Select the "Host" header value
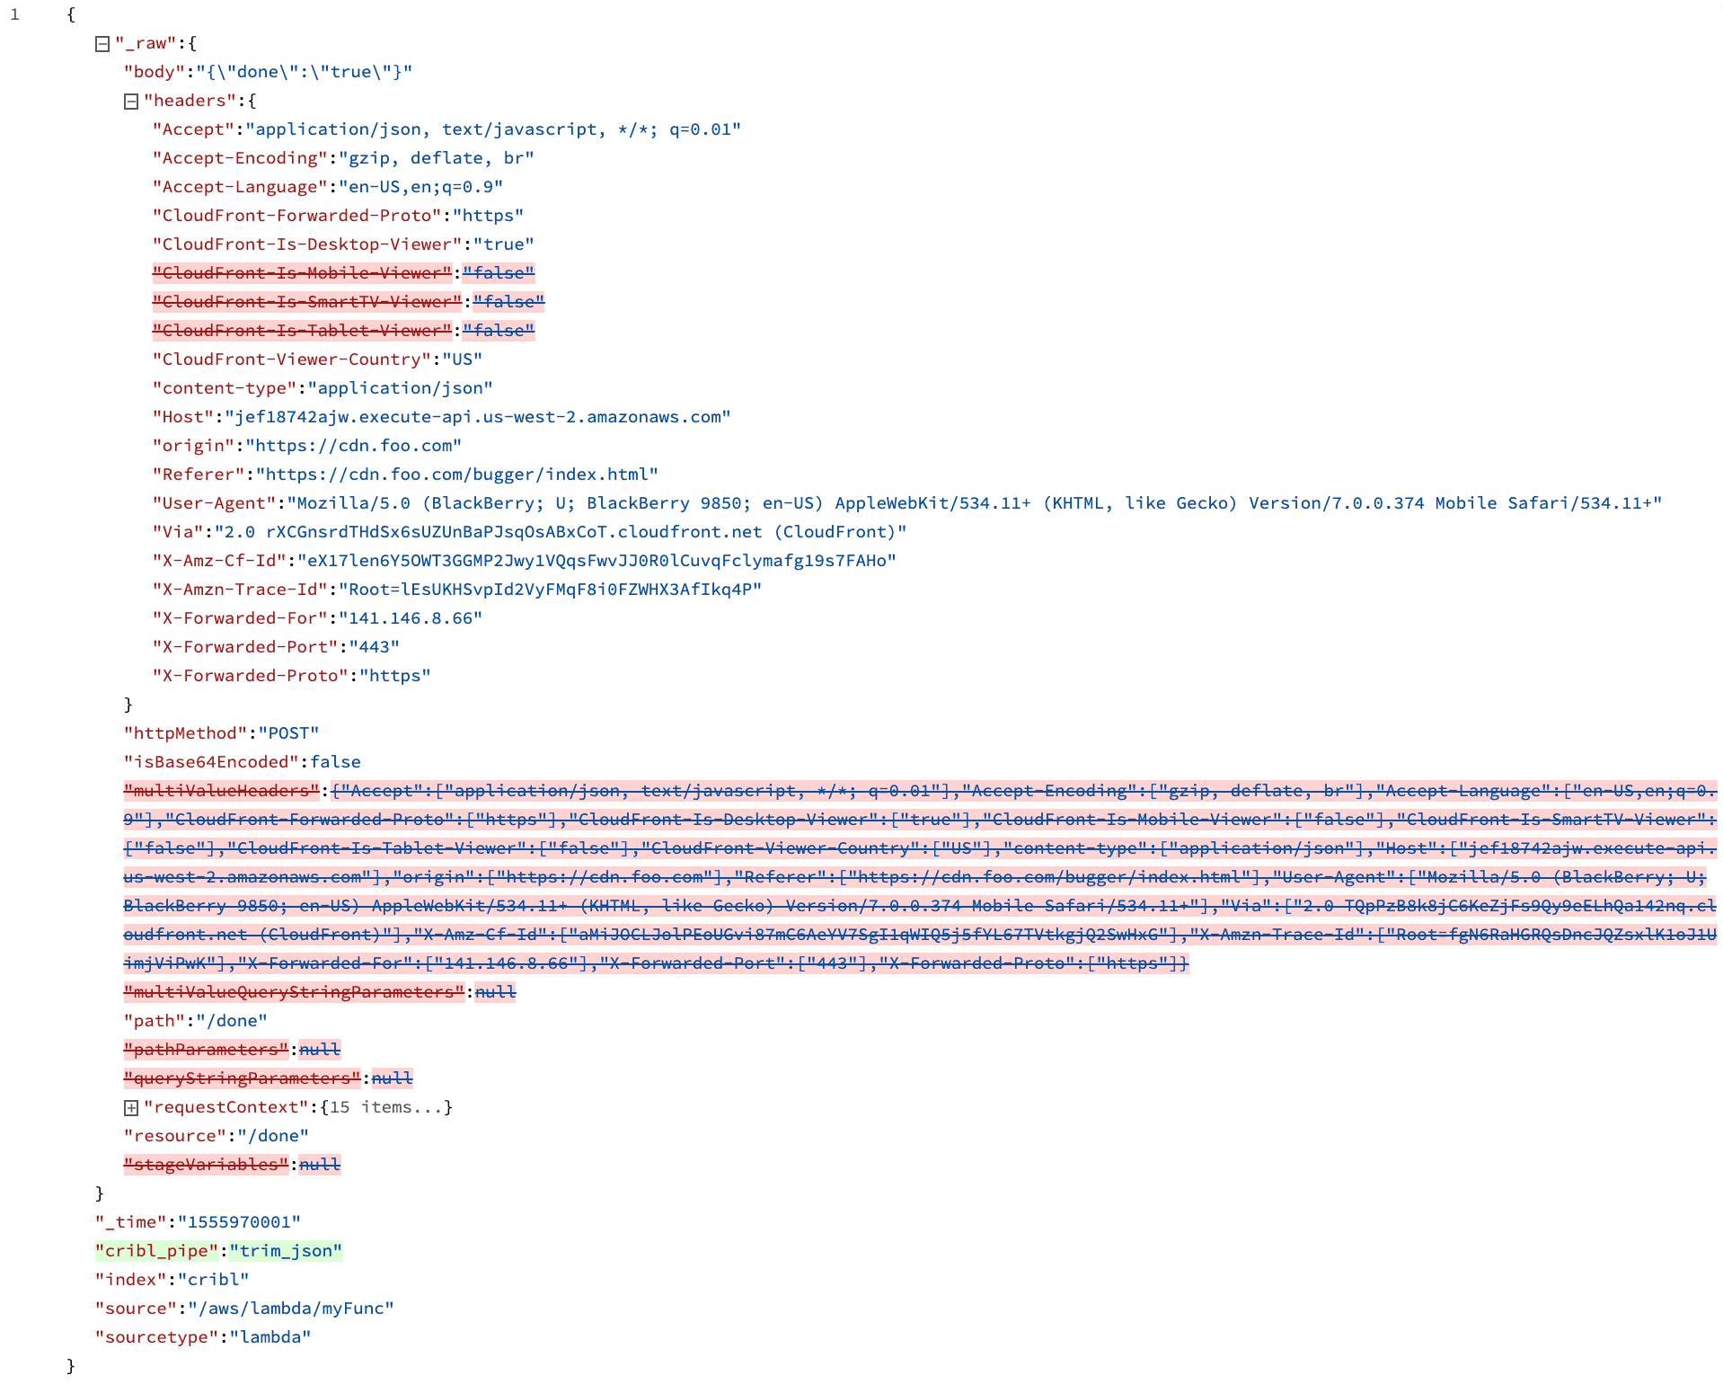Image resolution: width=1723 pixels, height=1384 pixels. (x=477, y=417)
